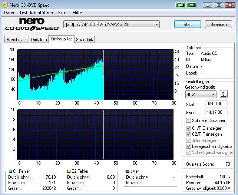Toggle the C2/PIF anzeigen checkbox
The height and width of the screenshot is (195, 238).
(189, 134)
